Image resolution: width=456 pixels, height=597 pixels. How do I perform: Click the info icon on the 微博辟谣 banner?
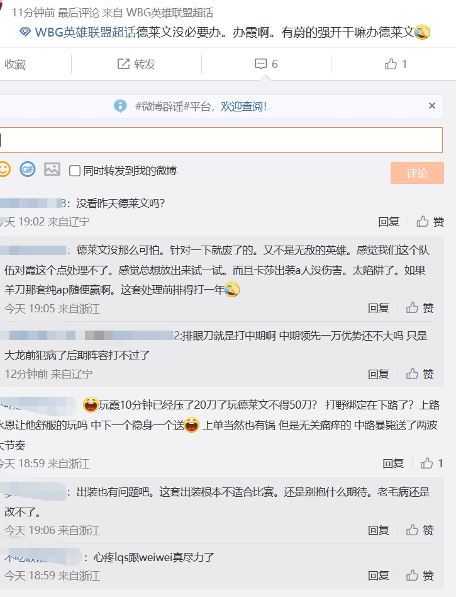(120, 106)
